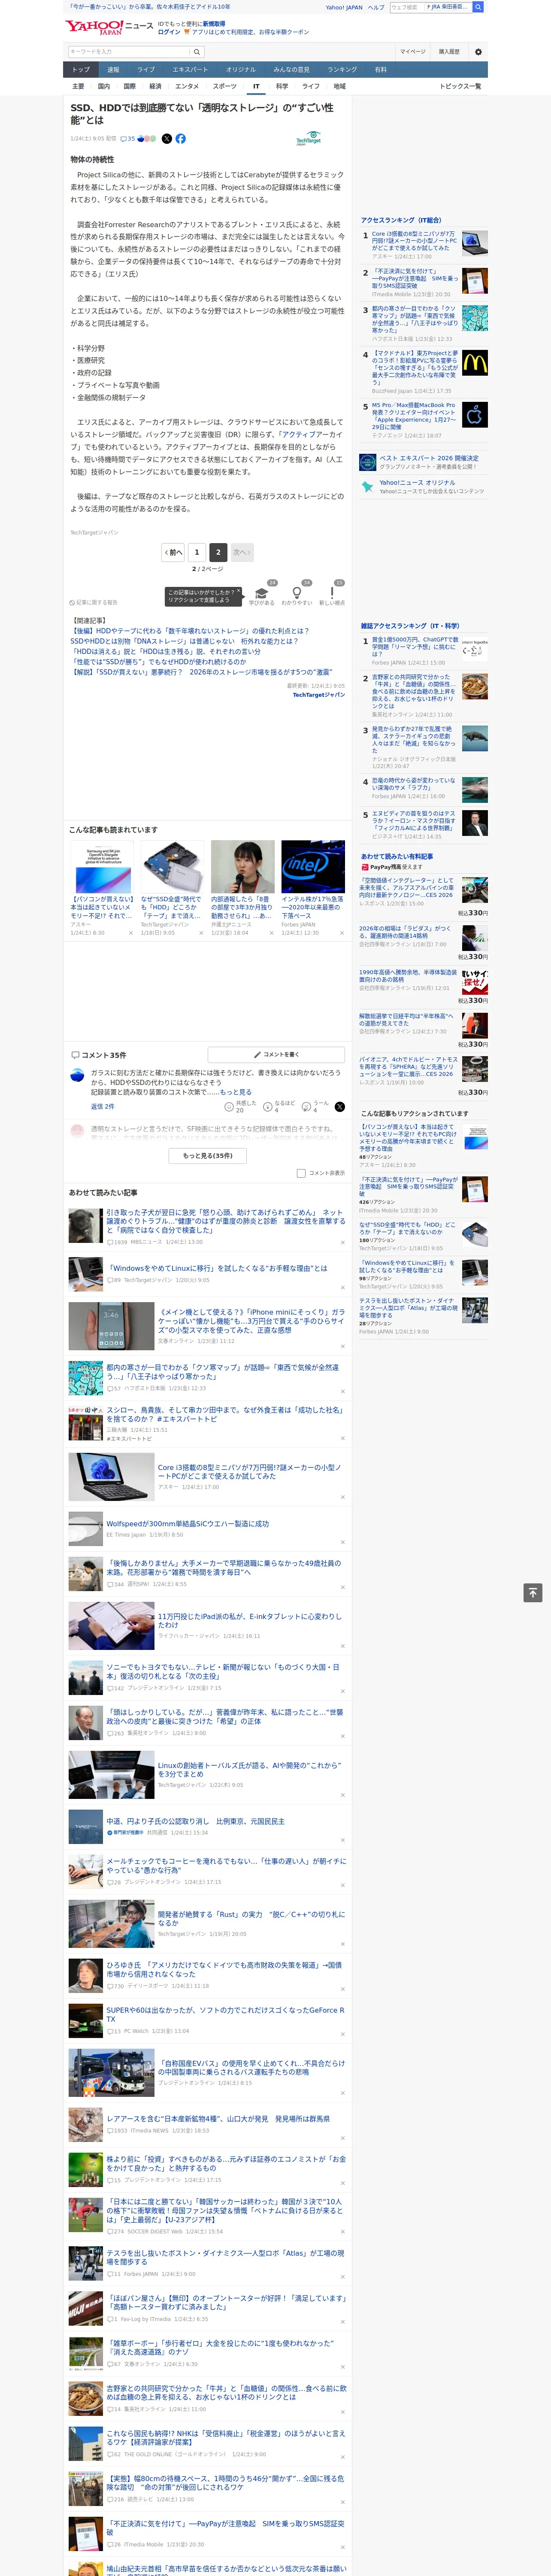Viewport: 551px width, 2576px height.
Task: Open Apple logo ranking article thumbnail
Action: click(475, 415)
